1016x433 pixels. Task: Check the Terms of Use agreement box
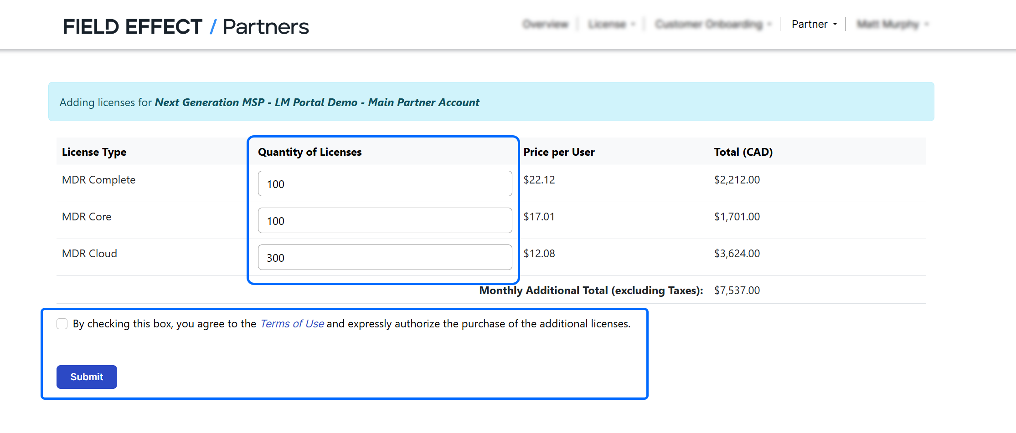pos(62,324)
